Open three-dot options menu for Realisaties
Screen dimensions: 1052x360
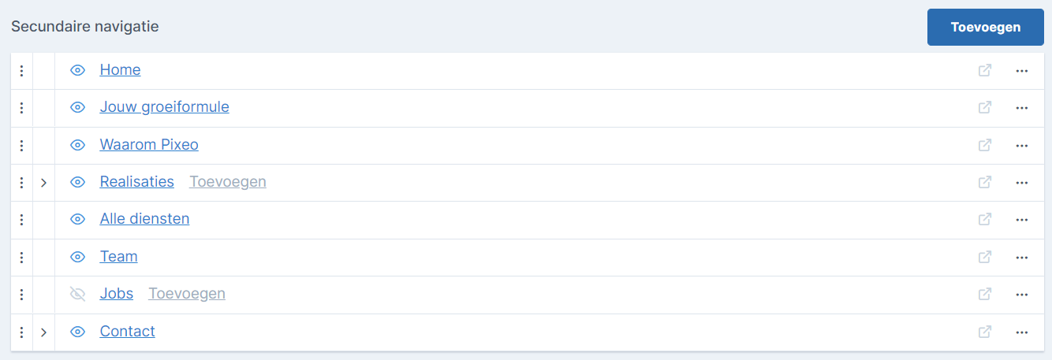(x=1022, y=182)
